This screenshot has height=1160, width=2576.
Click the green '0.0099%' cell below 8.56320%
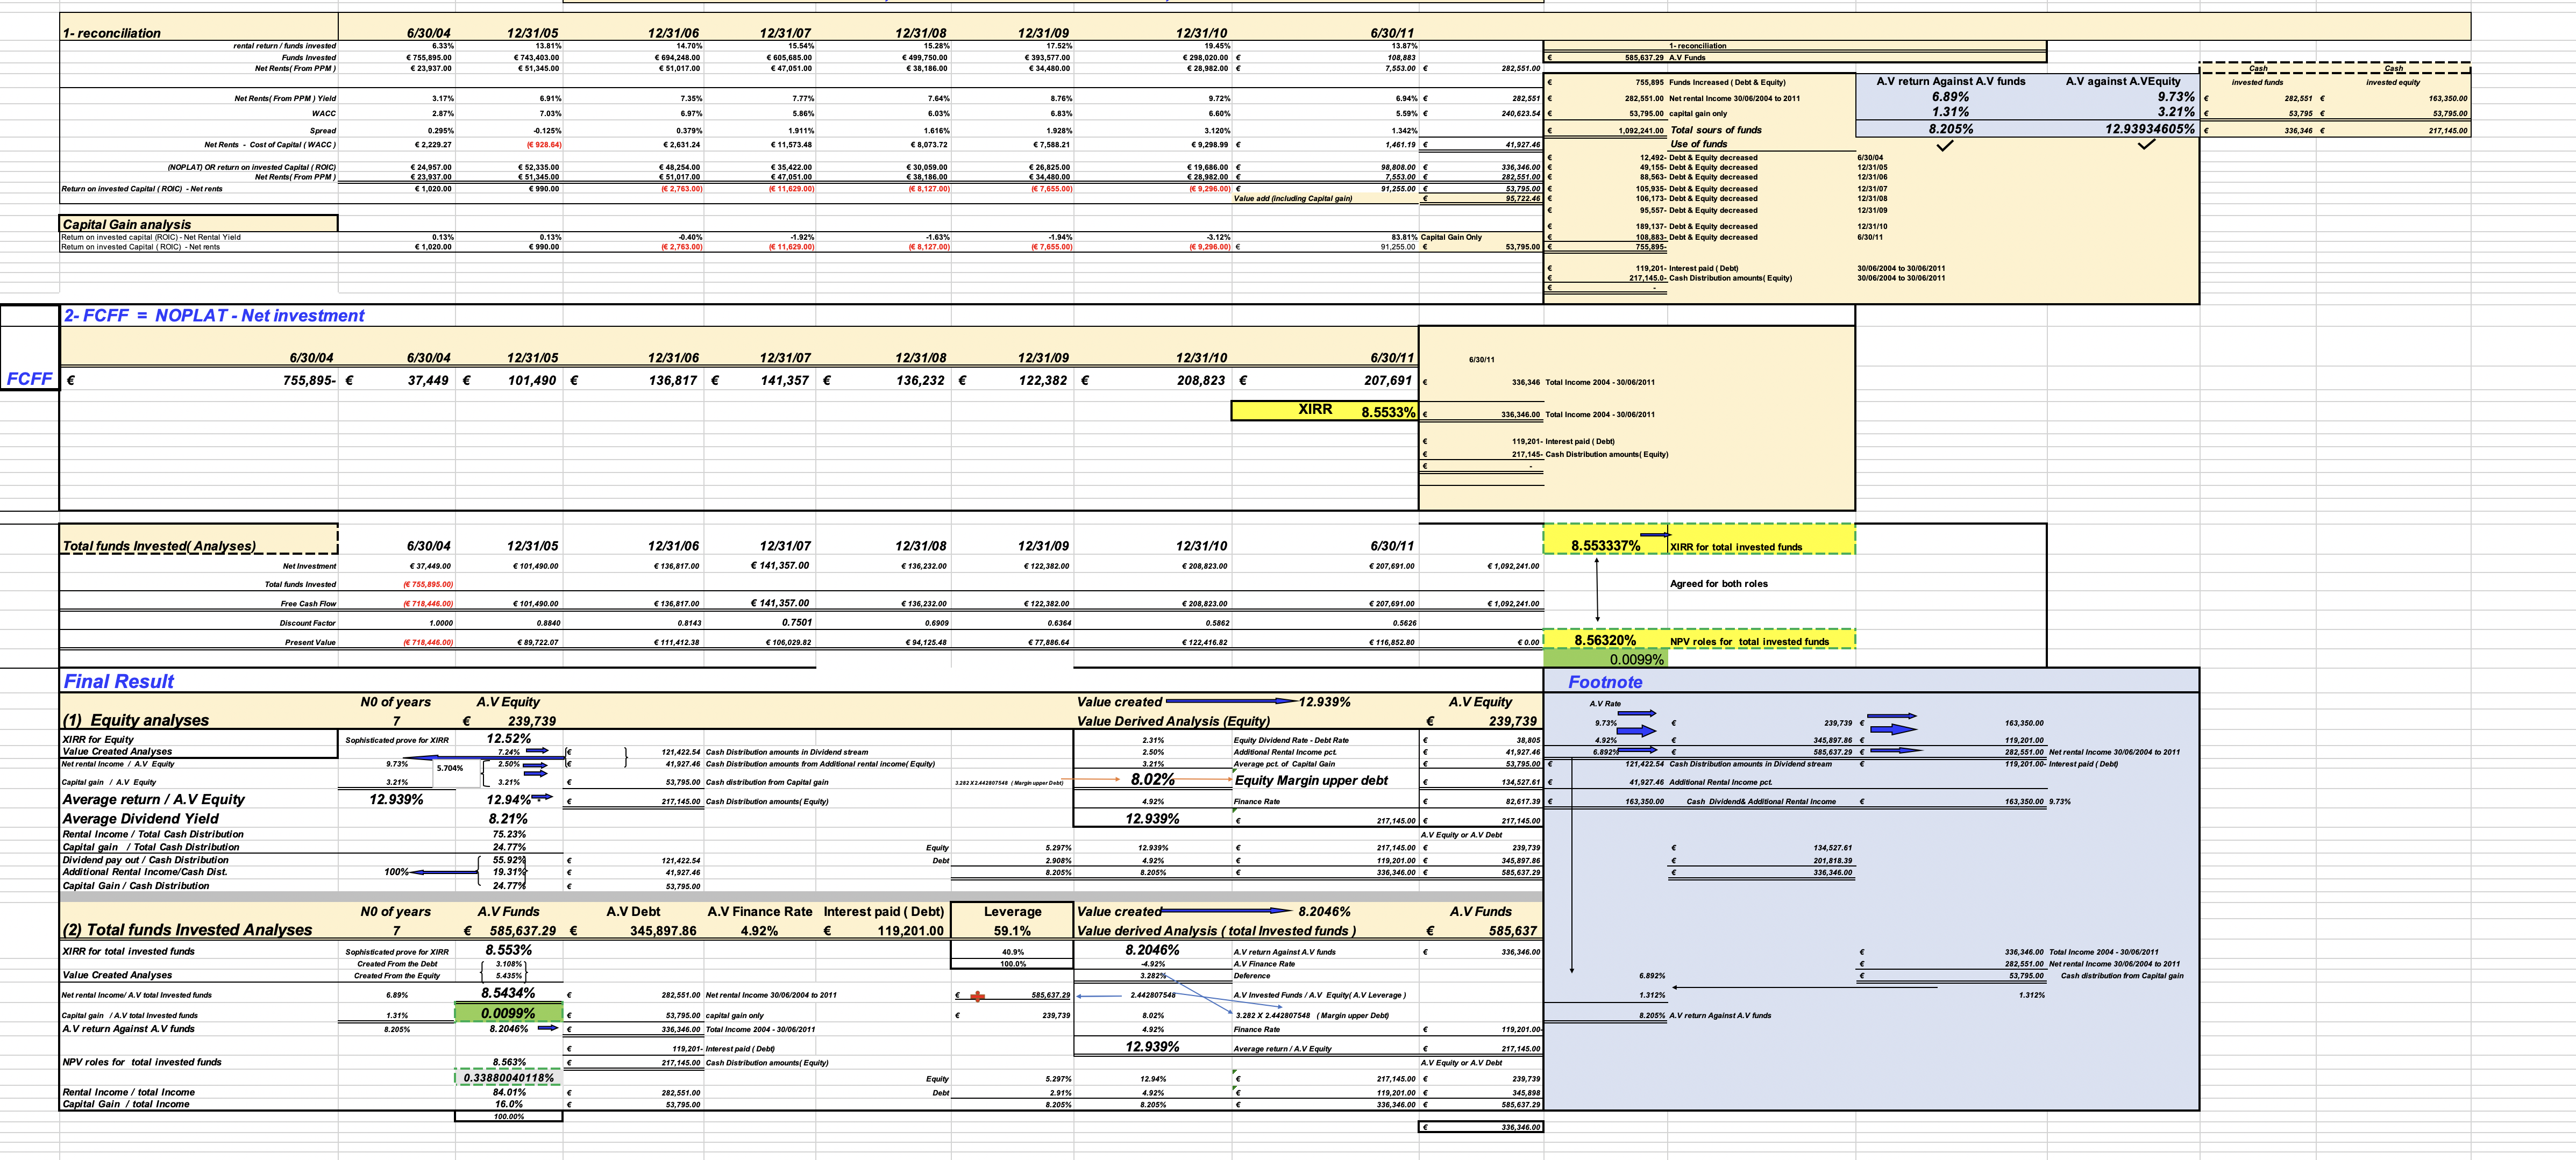pyautogui.click(x=1605, y=660)
